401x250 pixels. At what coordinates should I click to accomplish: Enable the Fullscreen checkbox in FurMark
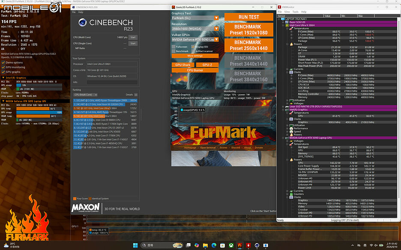pyautogui.click(x=174, y=47)
